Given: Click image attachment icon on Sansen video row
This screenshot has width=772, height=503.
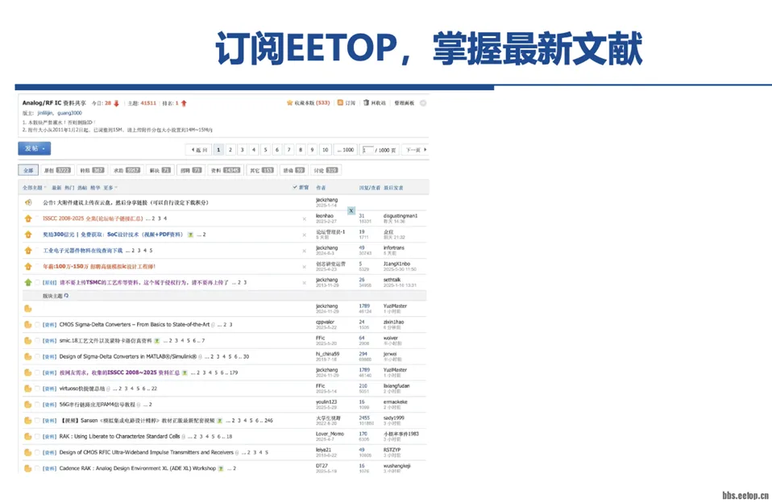Looking at the screenshot, I should (219, 421).
